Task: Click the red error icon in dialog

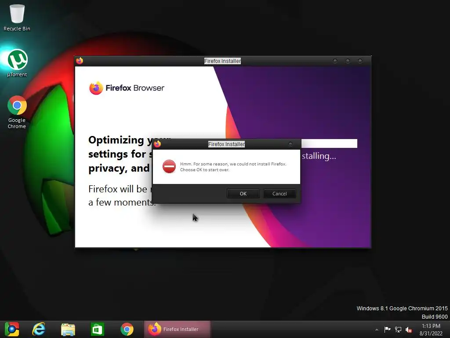Action: pos(169,167)
